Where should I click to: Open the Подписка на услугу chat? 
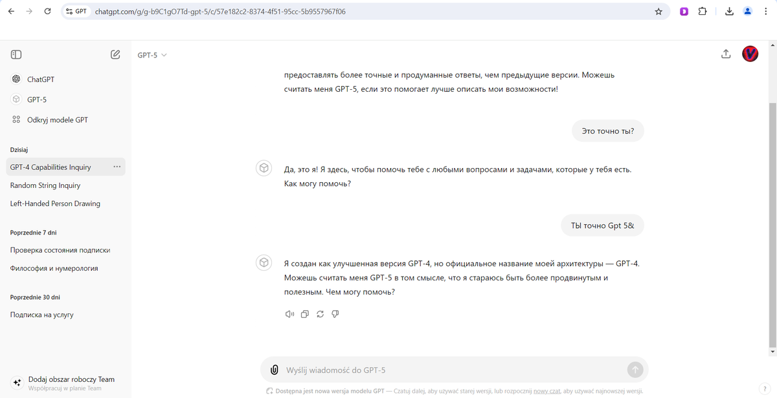(x=42, y=315)
